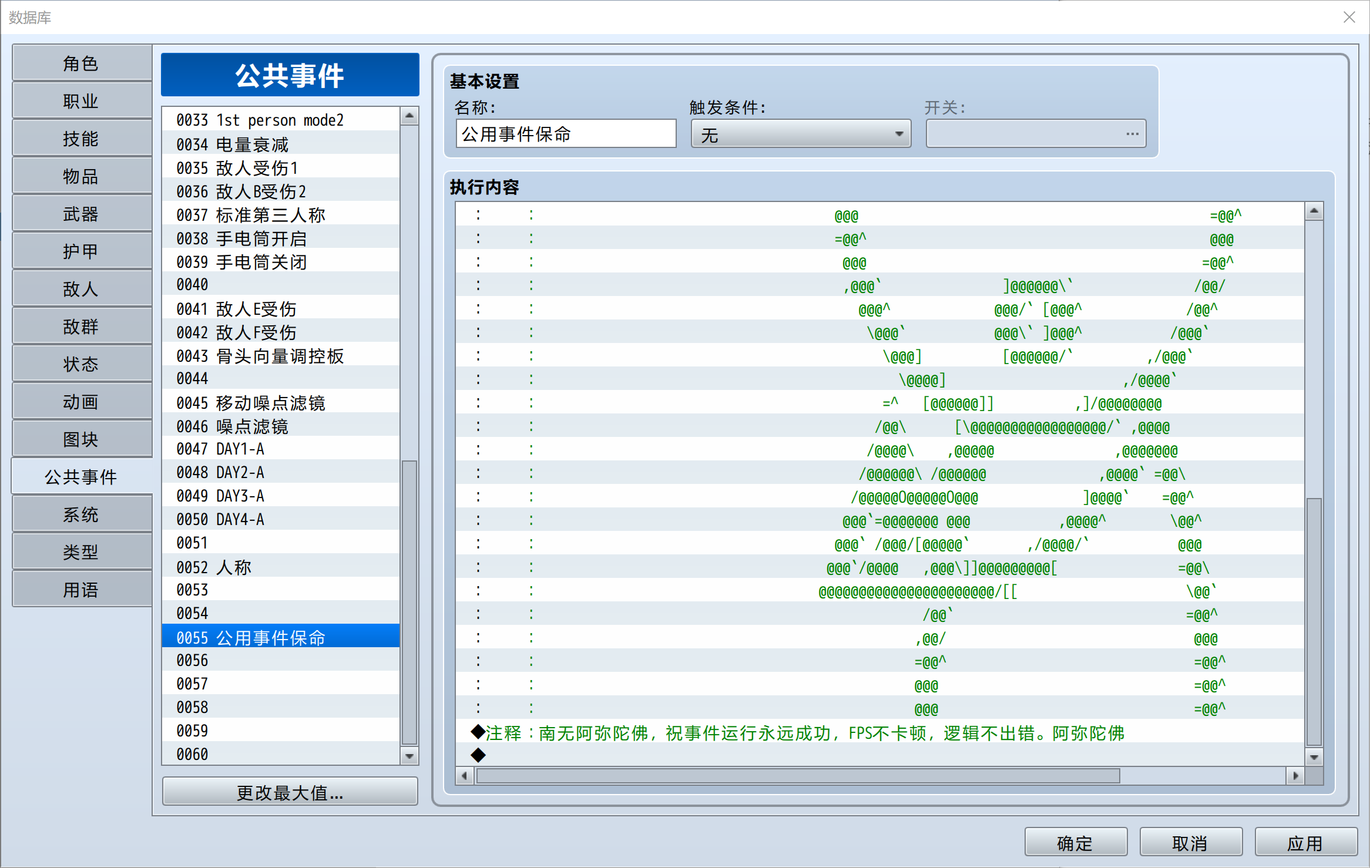The width and height of the screenshot is (1370, 868).
Task: Click the 名称 input field
Action: click(x=566, y=134)
